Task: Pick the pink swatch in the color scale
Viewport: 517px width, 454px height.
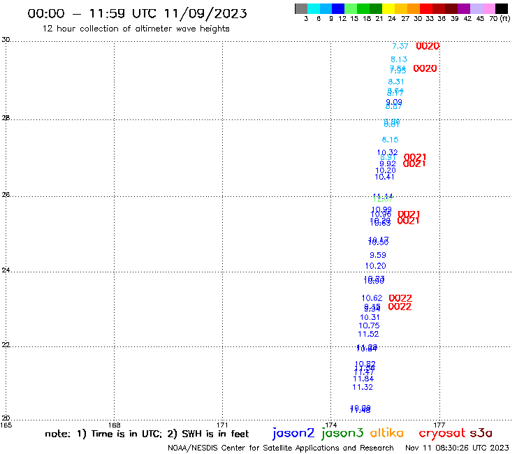Action: [x=488, y=8]
